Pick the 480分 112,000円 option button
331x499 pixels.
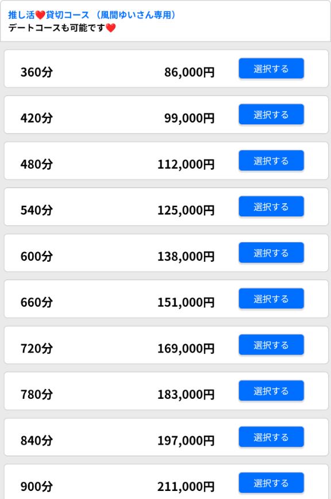[x=271, y=161]
